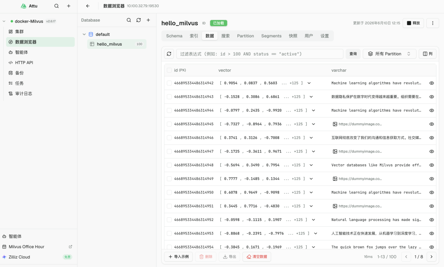Open 备份 backup sidebar item

point(40,73)
